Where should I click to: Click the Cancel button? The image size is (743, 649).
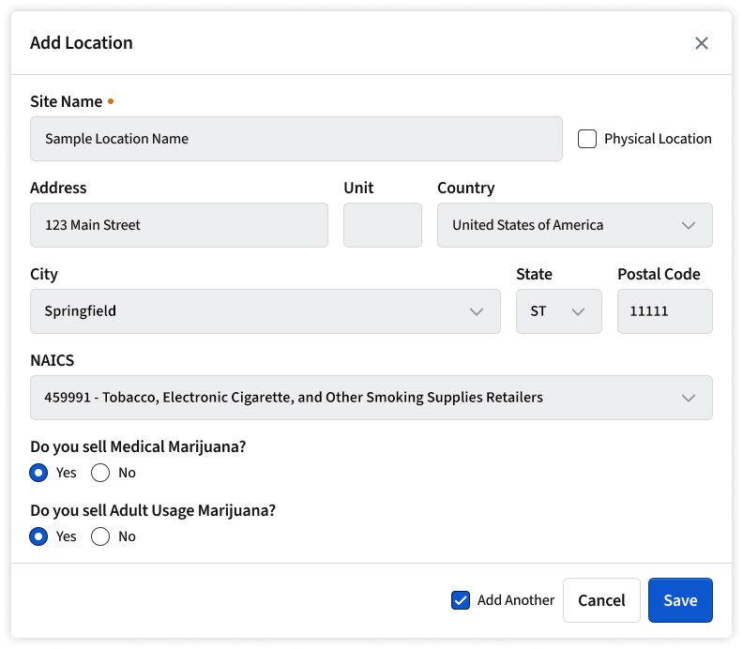coord(601,600)
